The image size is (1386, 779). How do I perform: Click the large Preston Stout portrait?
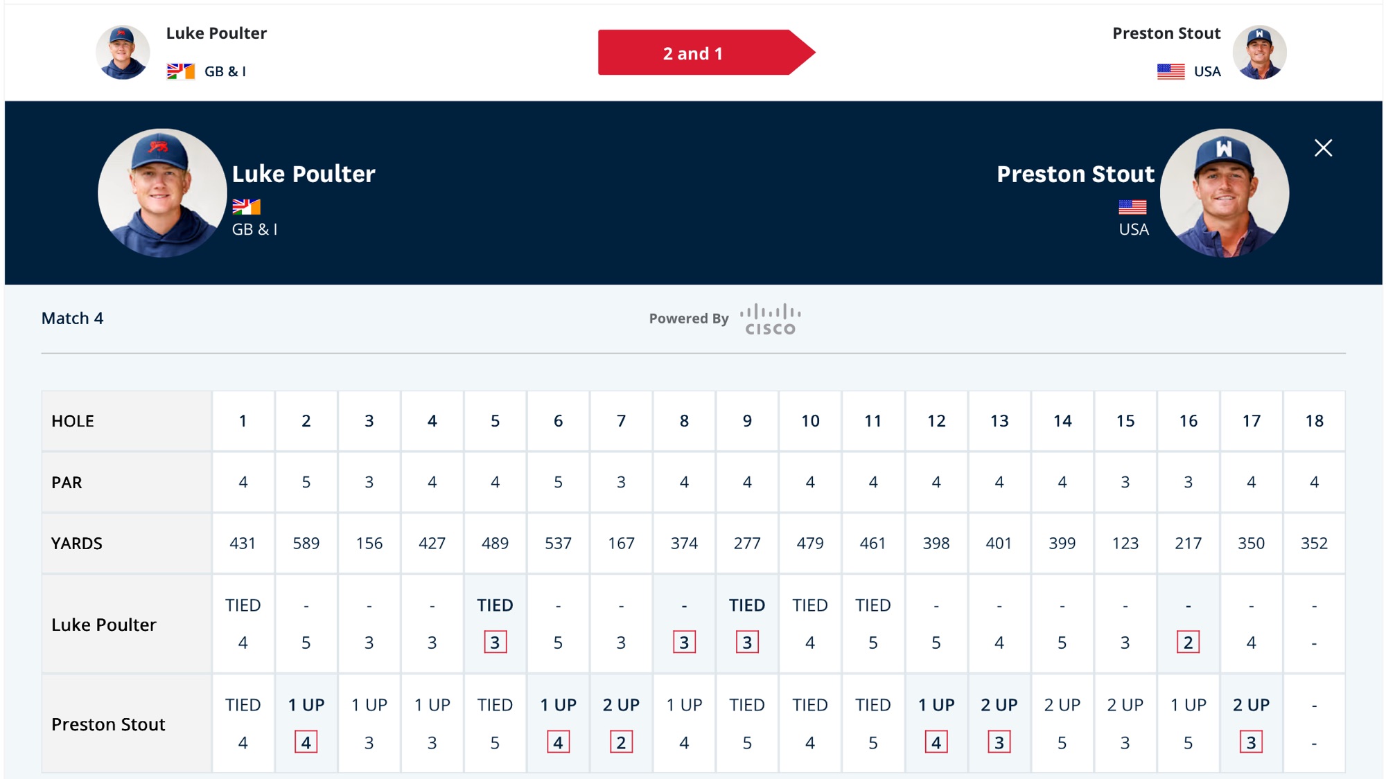coord(1225,193)
